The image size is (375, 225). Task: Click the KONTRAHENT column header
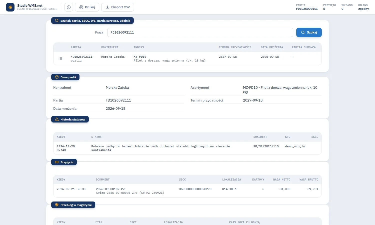tap(110, 47)
